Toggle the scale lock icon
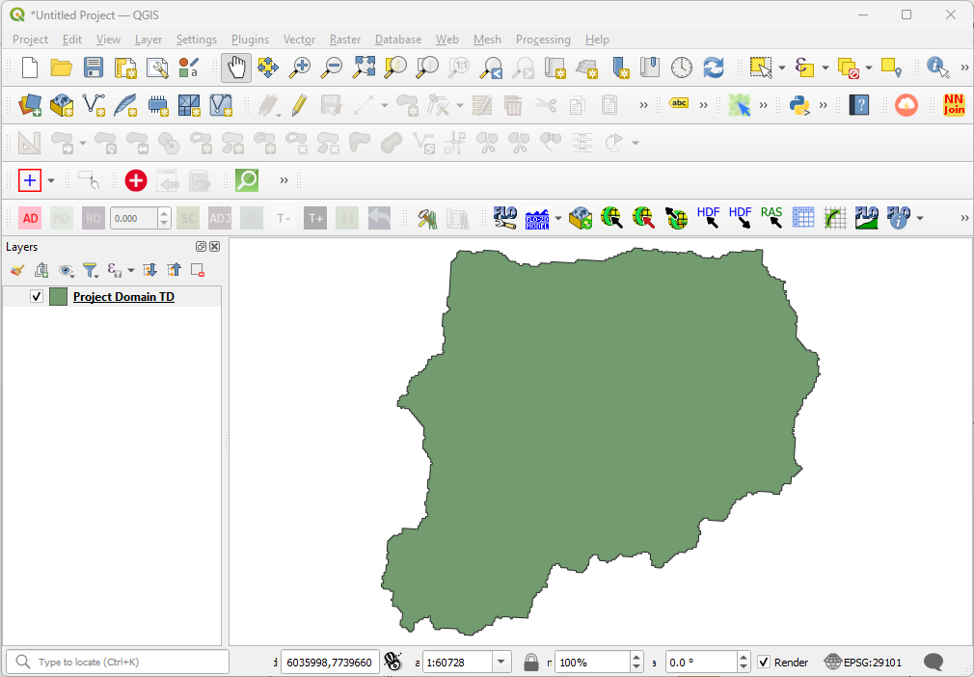The height and width of the screenshot is (677, 974). (530, 663)
